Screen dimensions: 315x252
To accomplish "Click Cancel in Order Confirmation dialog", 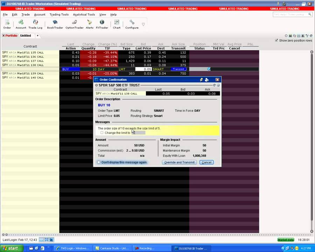I will [x=206, y=162].
